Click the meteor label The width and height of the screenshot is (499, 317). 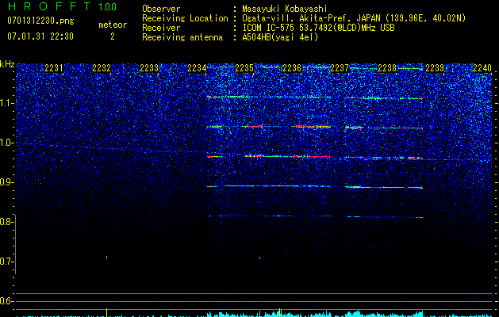tap(113, 25)
